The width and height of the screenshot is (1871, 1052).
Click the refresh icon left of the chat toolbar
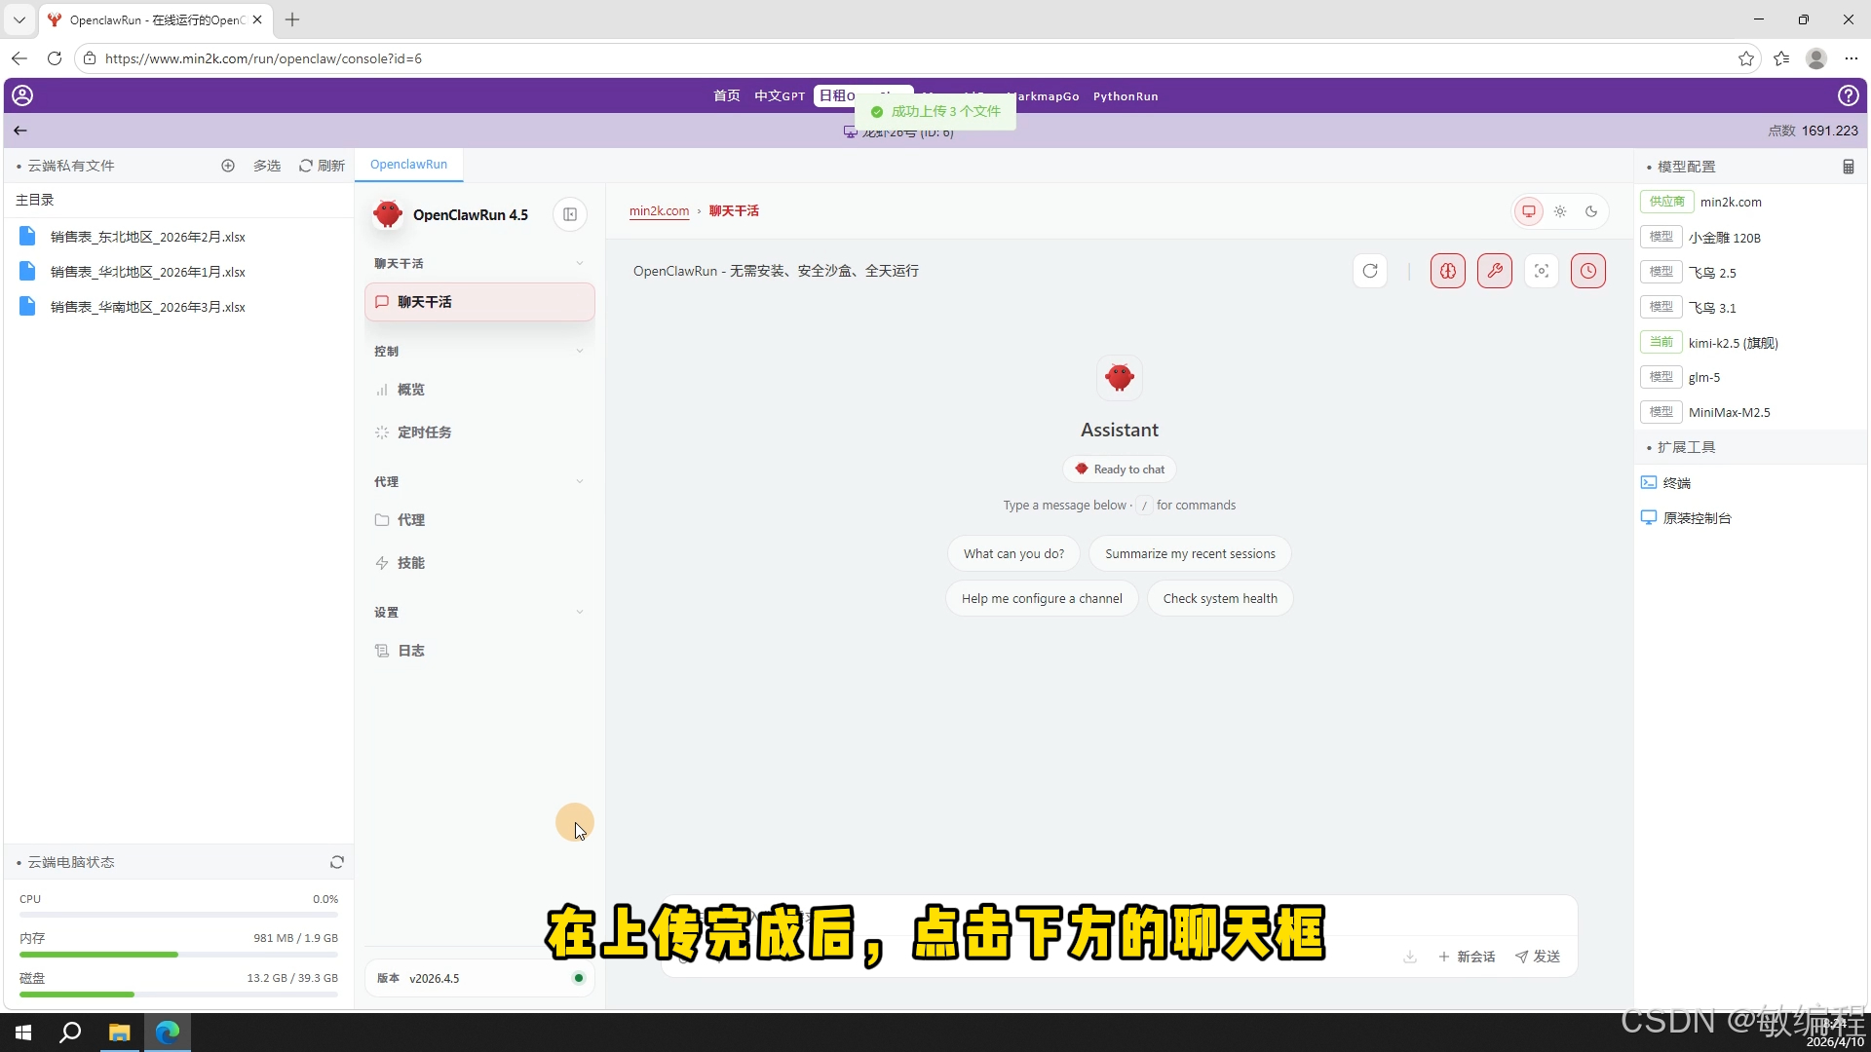click(x=1370, y=271)
